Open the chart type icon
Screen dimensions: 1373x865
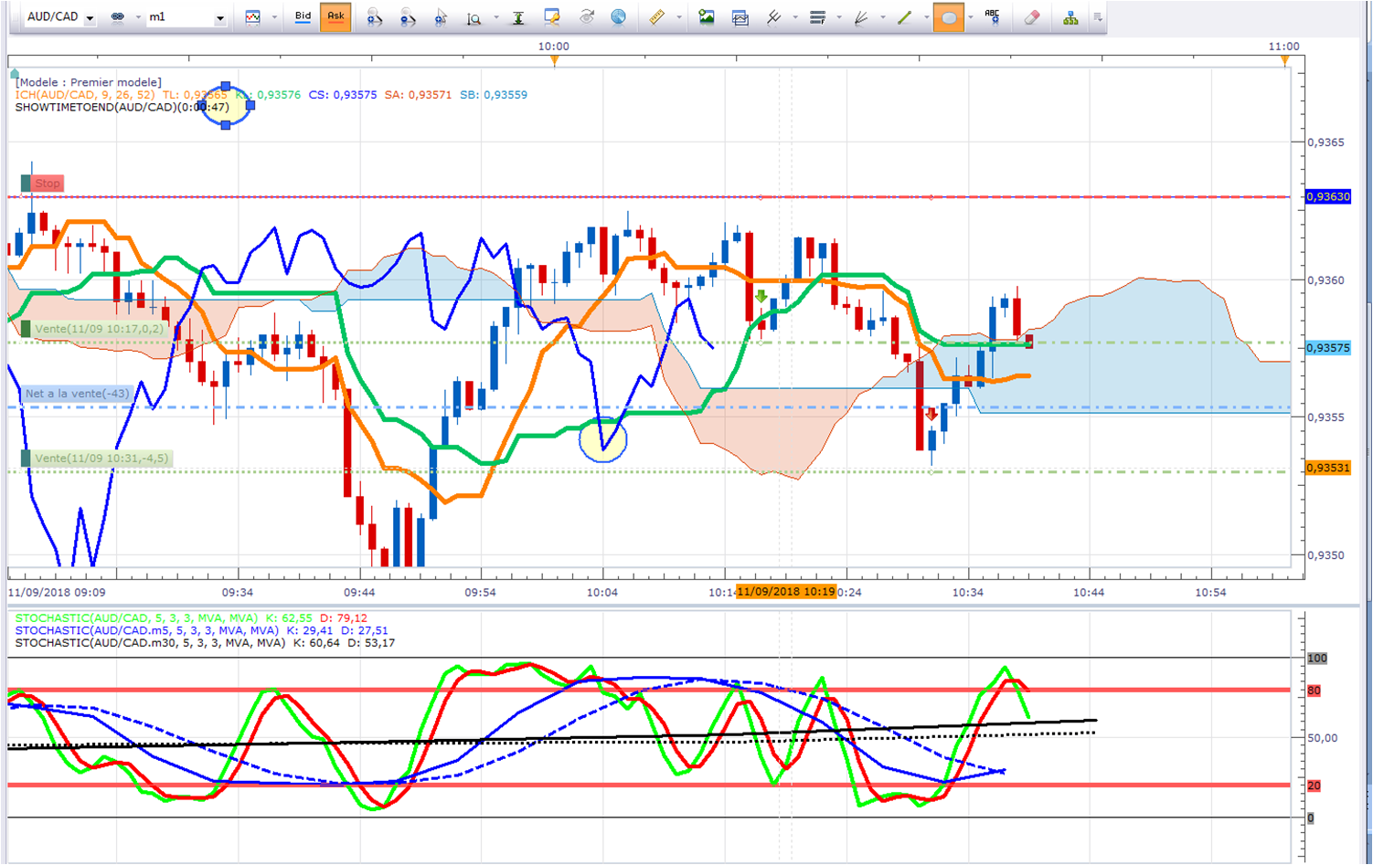click(252, 17)
